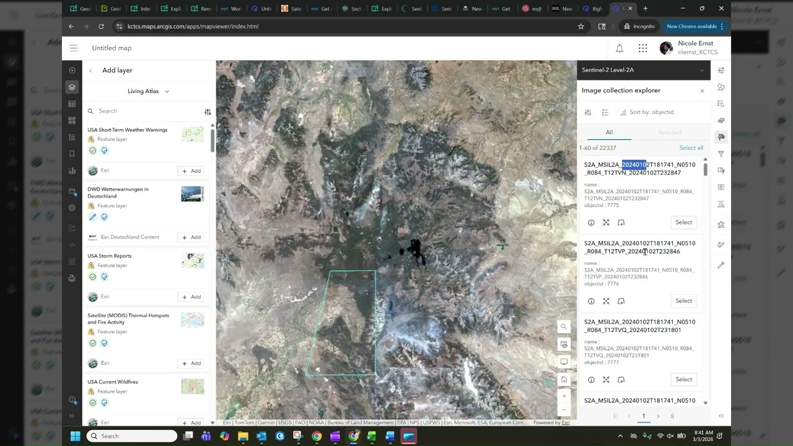
Task: Open the Basemap gallery icon
Action: tap(72, 121)
